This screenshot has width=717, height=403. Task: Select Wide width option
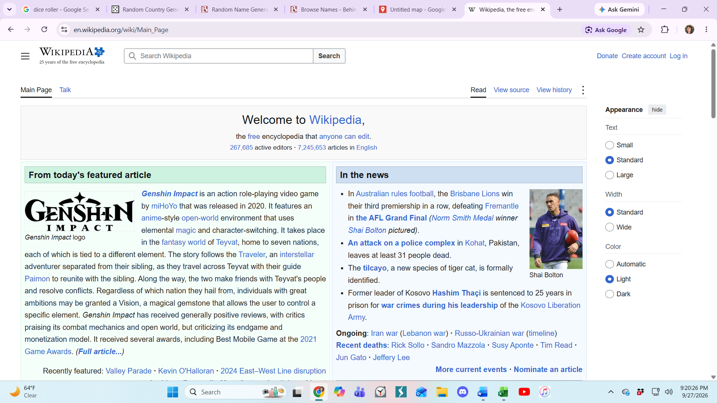609,227
